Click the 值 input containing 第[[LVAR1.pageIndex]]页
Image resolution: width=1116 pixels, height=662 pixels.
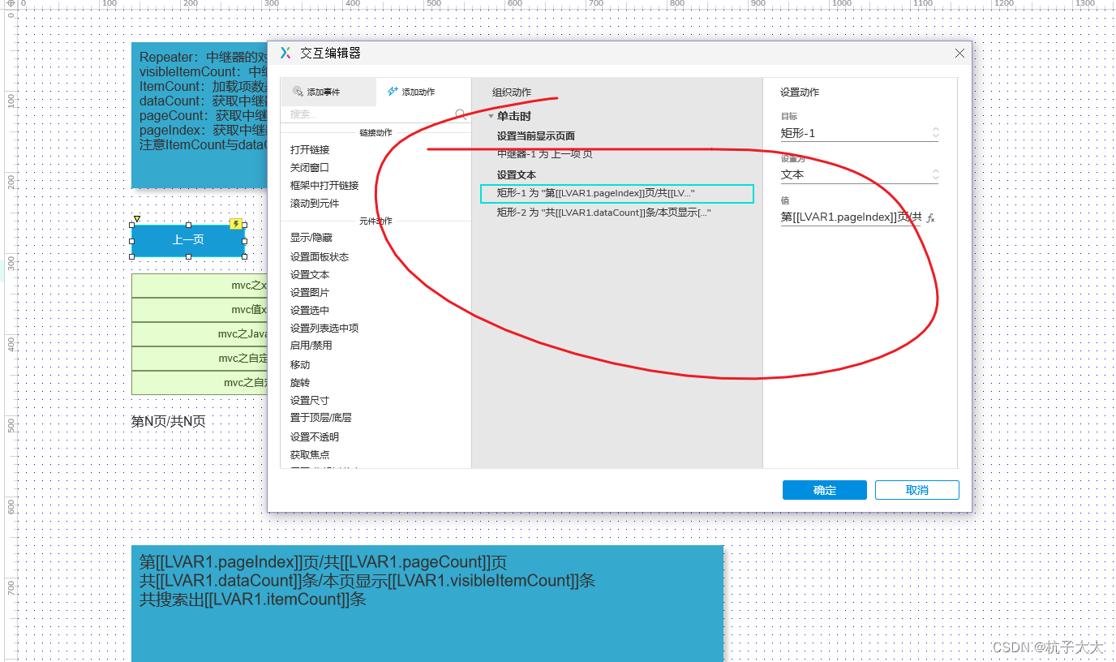851,217
